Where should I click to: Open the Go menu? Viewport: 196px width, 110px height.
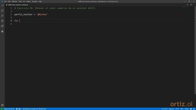(24, 2)
